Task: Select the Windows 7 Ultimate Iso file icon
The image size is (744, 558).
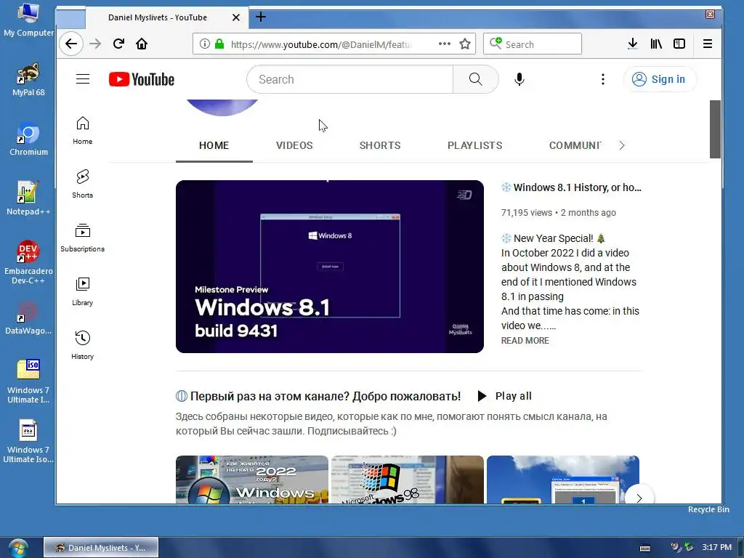Action: [x=28, y=441]
